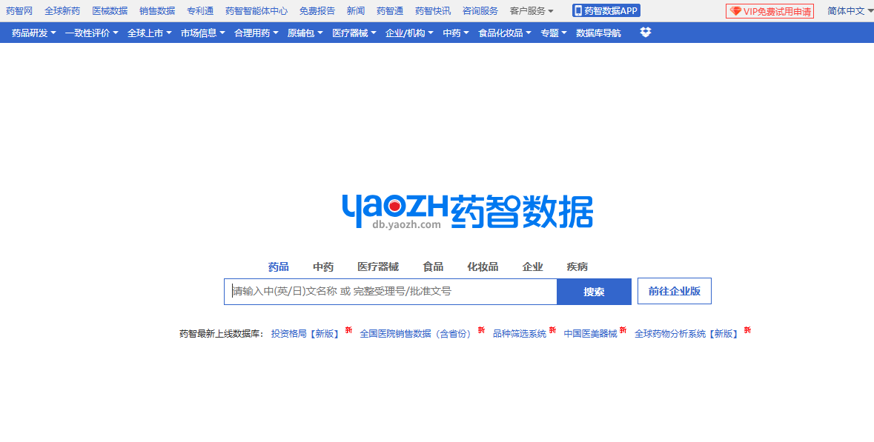Select the 企业 search tab
Screen dimensions: 874x442
532,267
